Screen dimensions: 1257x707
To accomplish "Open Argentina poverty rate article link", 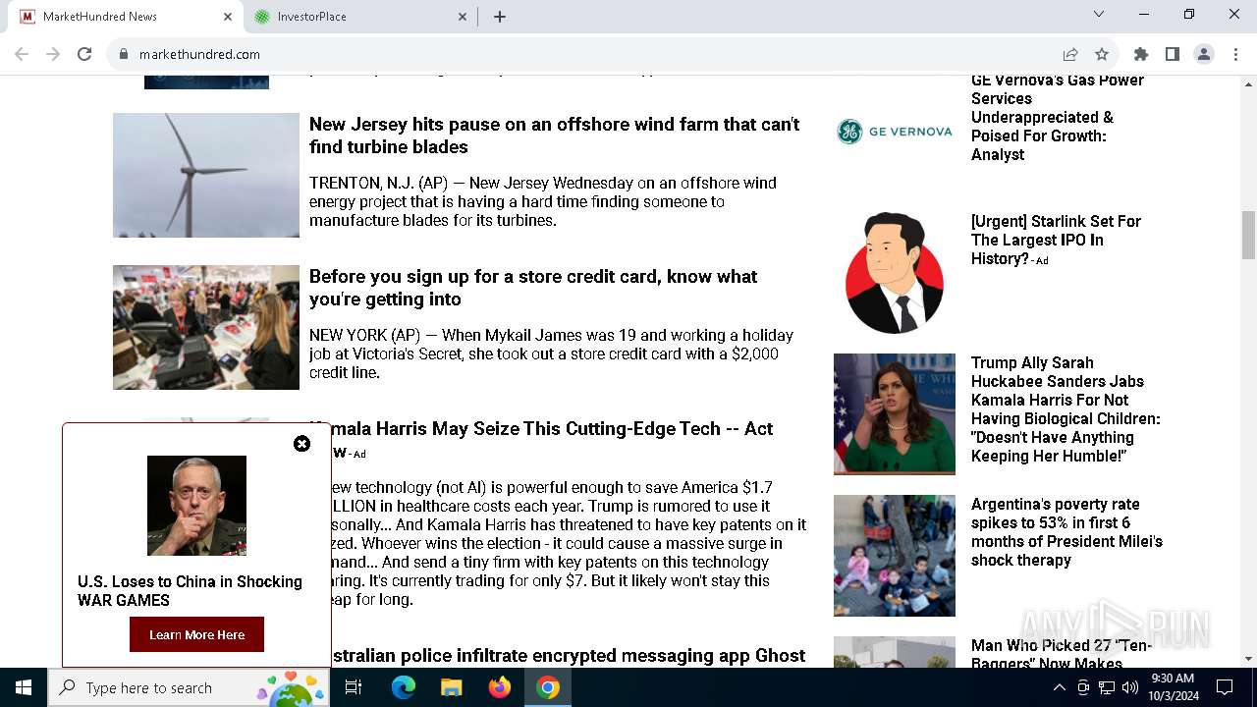I will point(1066,532).
